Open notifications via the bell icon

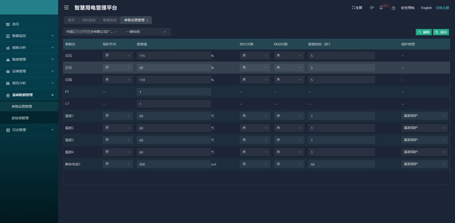pos(381,8)
